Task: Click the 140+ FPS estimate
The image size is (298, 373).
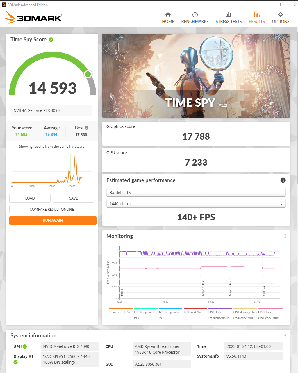Action: [x=196, y=217]
